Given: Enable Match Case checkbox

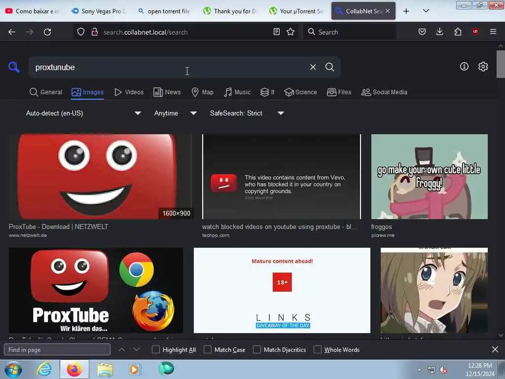Looking at the screenshot, I should (x=208, y=349).
